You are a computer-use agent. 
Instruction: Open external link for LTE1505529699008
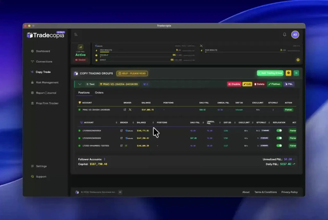click(x=121, y=138)
